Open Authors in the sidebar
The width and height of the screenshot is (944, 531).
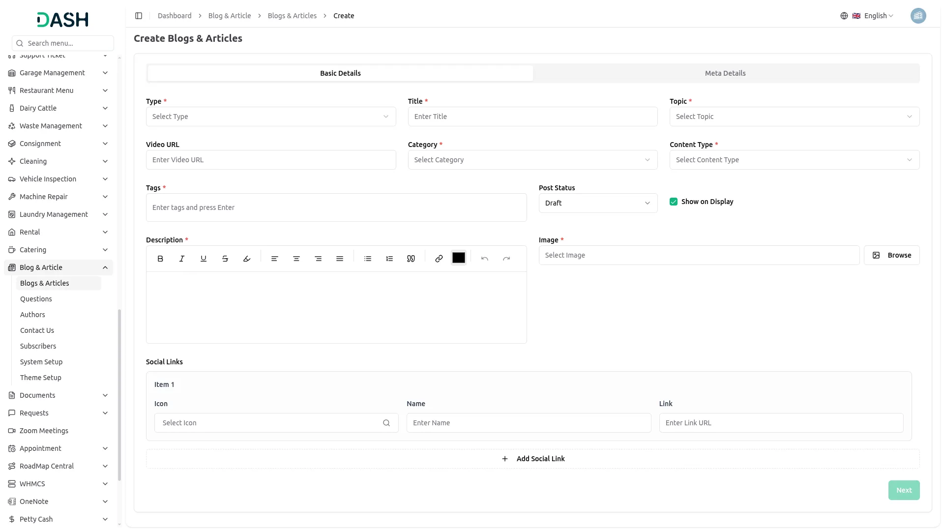32,315
